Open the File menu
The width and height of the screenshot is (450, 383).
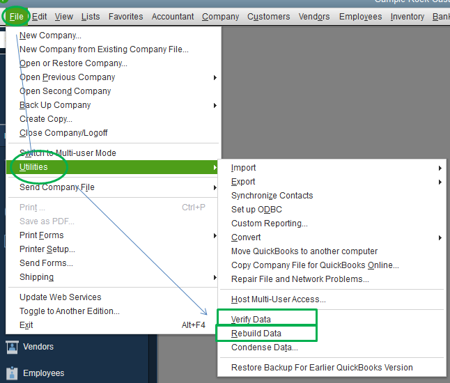16,17
